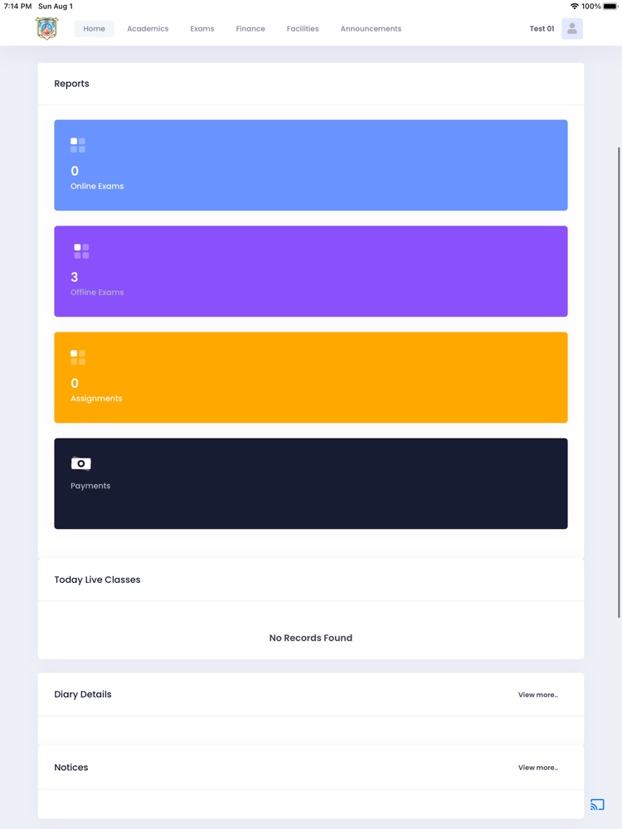Click the Payments cash icon

coord(81,463)
